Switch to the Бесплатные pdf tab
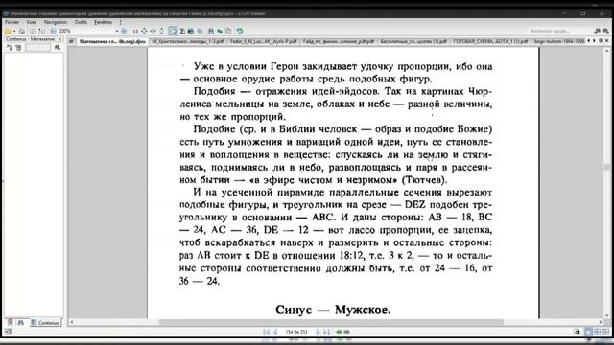Screen dimensions: 614x345 (x=413, y=41)
